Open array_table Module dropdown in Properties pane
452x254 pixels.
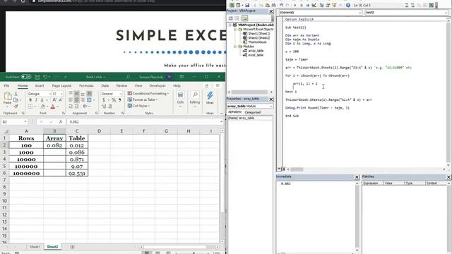pos(271,107)
